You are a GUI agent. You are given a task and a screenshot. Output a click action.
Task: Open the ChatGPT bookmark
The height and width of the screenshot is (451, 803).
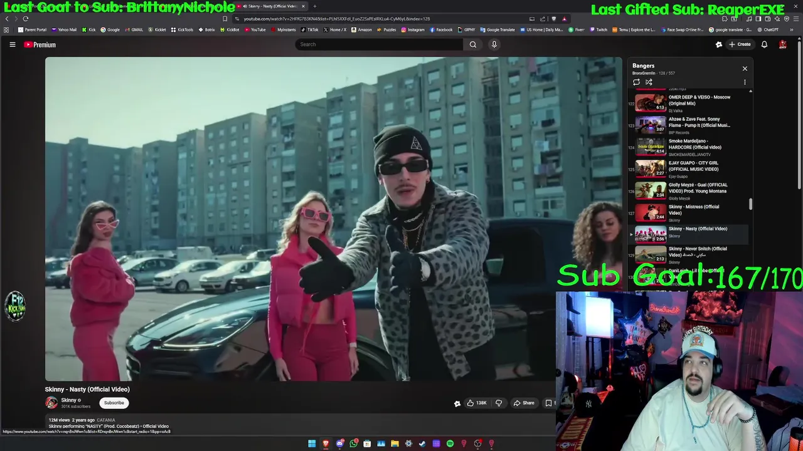[768, 29]
